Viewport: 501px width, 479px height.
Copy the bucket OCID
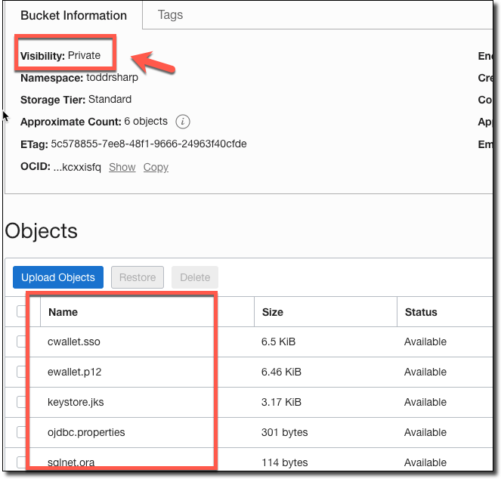pyautogui.click(x=156, y=167)
